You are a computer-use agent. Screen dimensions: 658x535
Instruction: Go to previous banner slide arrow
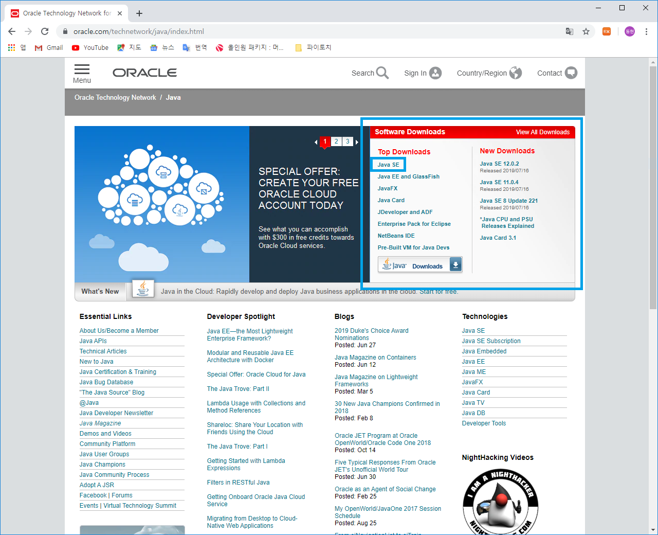coord(316,142)
